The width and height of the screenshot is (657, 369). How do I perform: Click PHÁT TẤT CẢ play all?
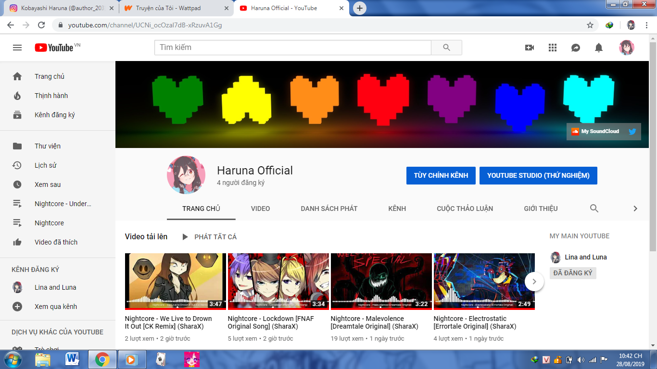coord(209,236)
